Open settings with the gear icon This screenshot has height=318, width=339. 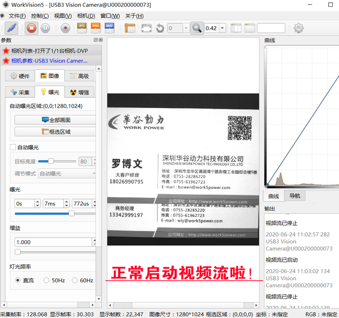click(299, 28)
